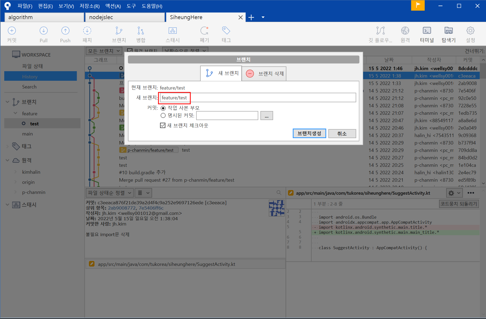This screenshot has height=319, width=486.
Task: Open the tab list dropdown arrow
Action: [x=263, y=17]
